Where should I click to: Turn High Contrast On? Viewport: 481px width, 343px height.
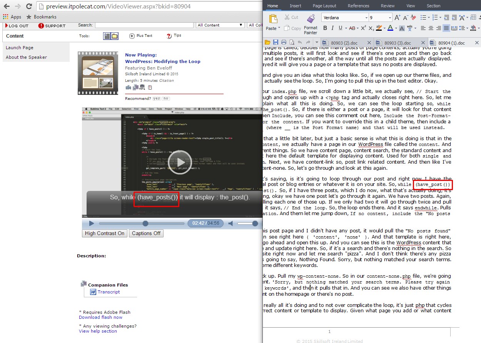pyautogui.click(x=105, y=234)
